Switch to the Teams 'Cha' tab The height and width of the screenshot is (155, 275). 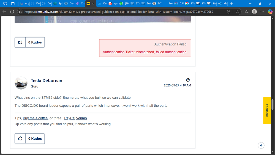pyautogui.click(x=80, y=4)
